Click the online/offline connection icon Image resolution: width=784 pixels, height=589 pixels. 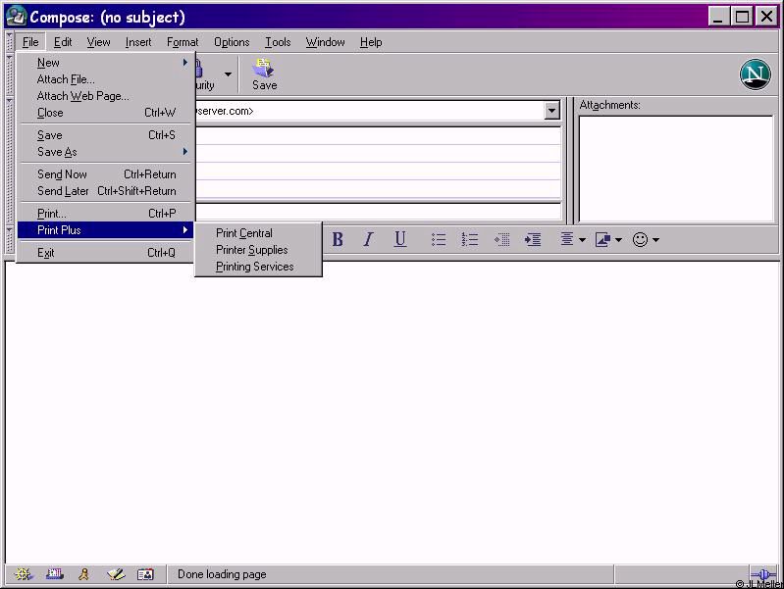(x=763, y=574)
